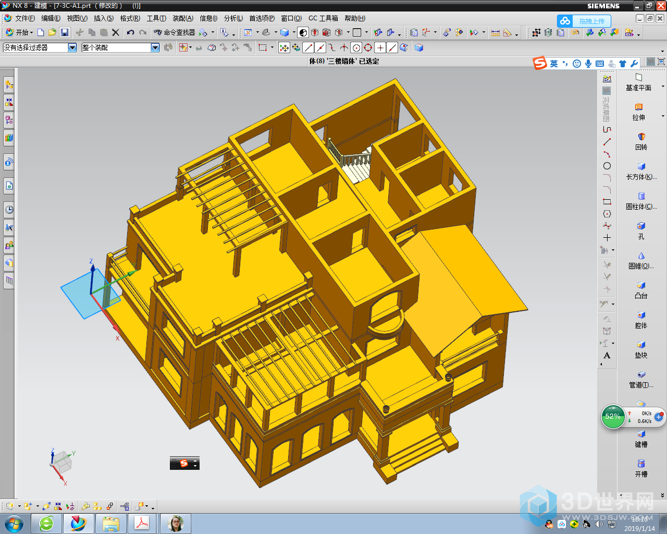The width and height of the screenshot is (667, 534).
Task: Select the 回转 revolve tool
Action: (641, 141)
